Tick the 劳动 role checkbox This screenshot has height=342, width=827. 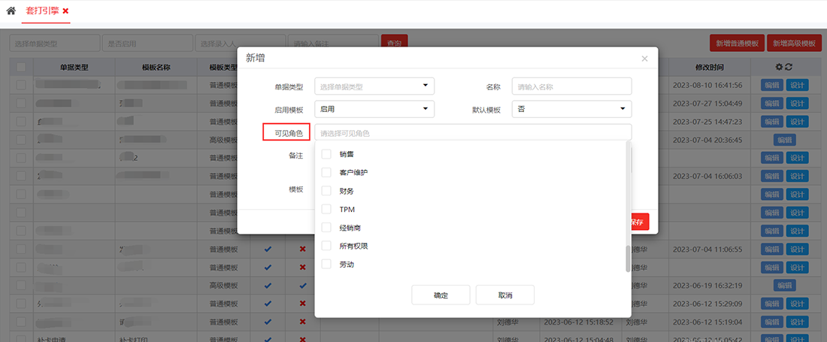click(x=326, y=264)
